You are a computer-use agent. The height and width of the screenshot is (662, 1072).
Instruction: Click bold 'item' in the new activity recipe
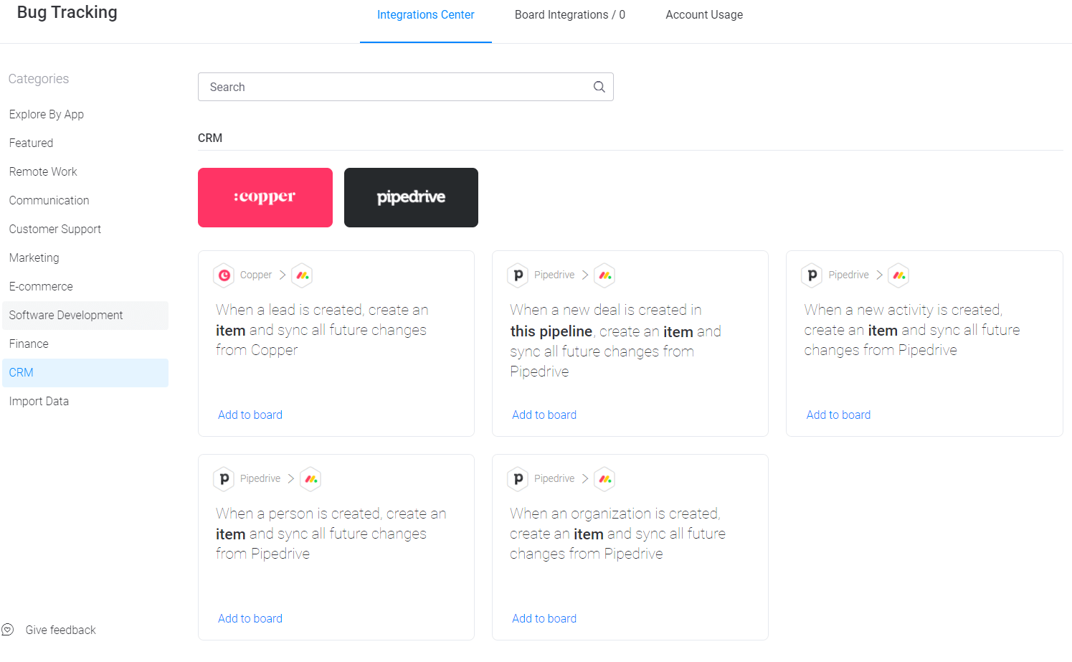(883, 330)
